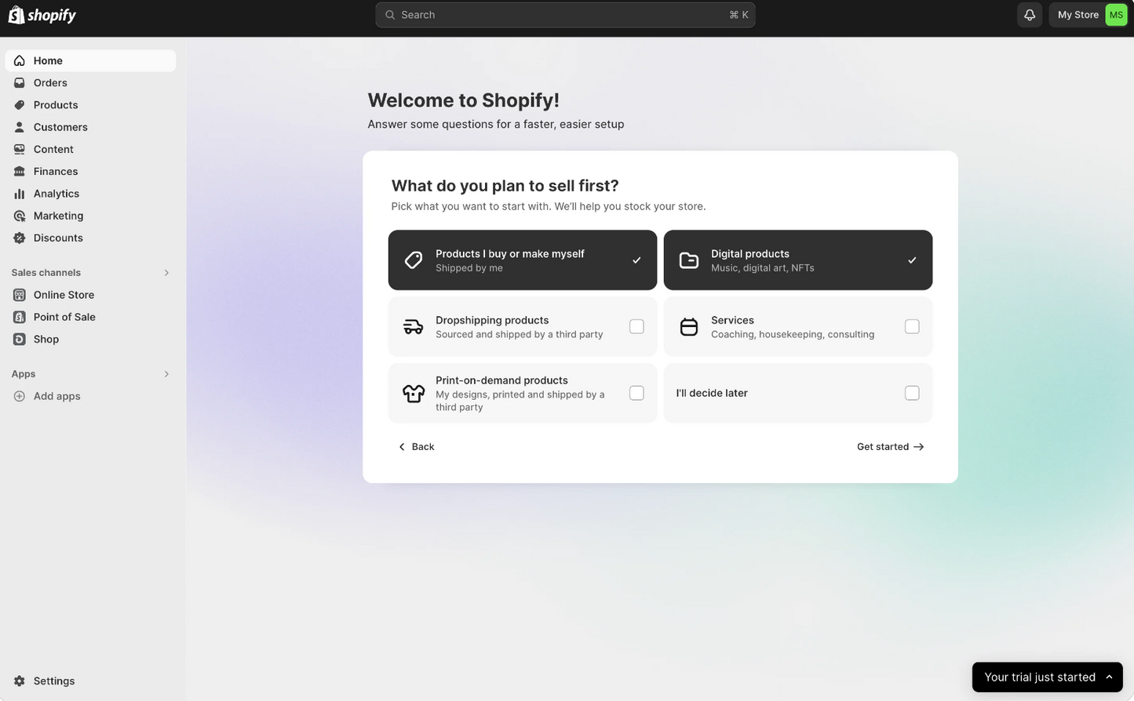Click the Finances bank icon
The image size is (1134, 701).
(20, 171)
